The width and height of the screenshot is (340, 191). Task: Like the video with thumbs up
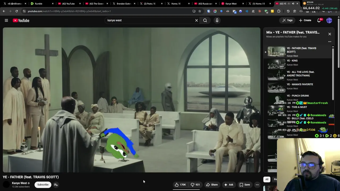pyautogui.click(x=180, y=185)
